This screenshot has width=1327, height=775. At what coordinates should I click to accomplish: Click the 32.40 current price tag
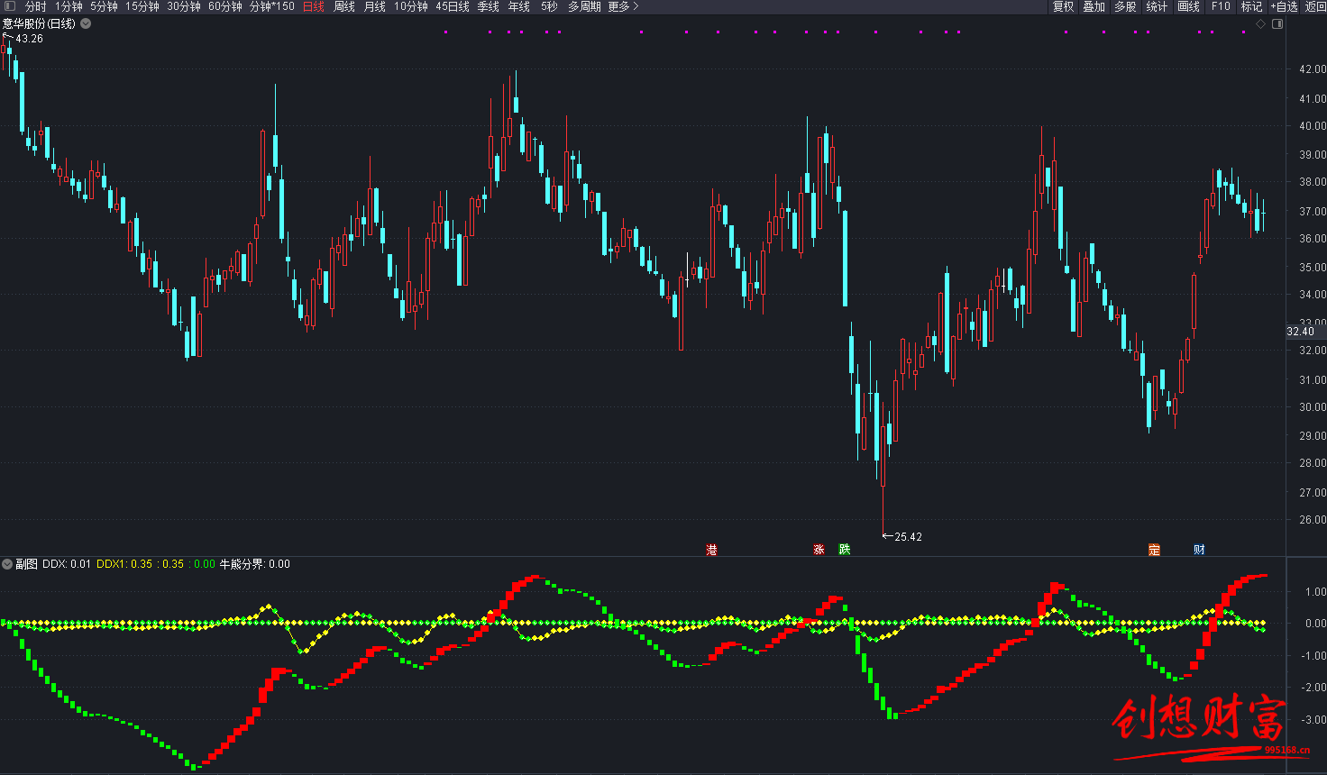[x=1300, y=332]
